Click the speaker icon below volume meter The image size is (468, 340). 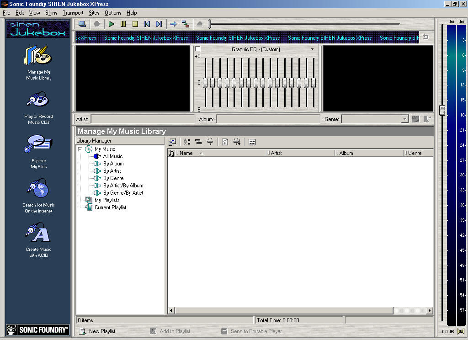pos(461,331)
